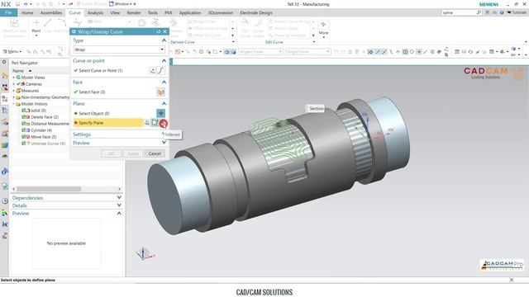
Task: Open the Electrode Design ribbon tab
Action: [256, 12]
